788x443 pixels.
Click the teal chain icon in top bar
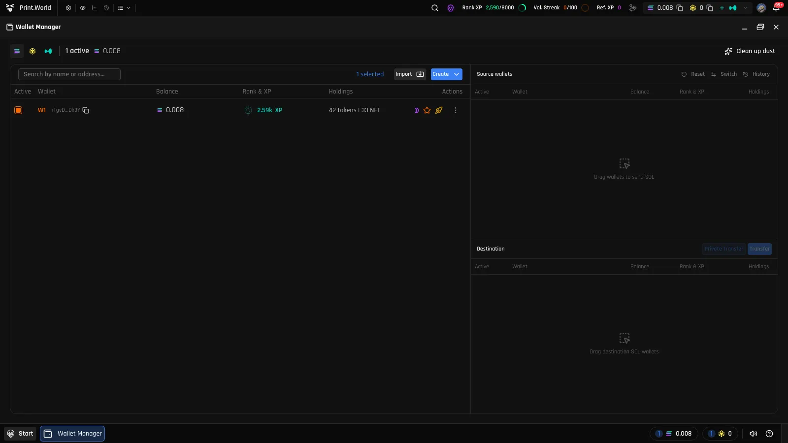pyautogui.click(x=733, y=8)
